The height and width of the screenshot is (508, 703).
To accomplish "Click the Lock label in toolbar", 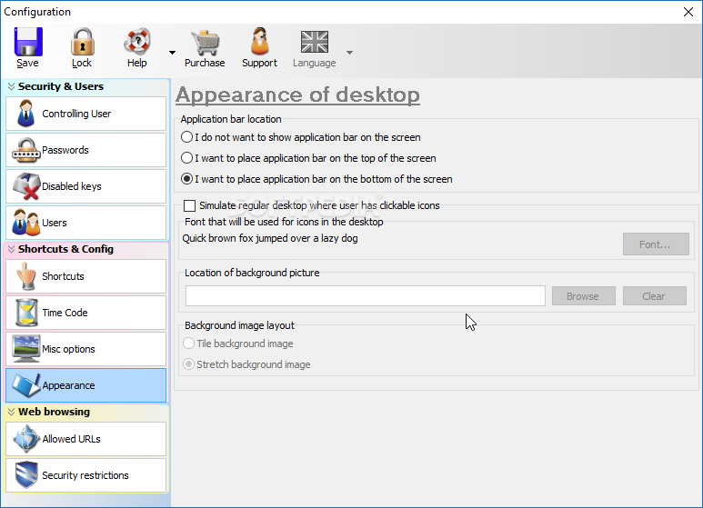I will click(82, 64).
